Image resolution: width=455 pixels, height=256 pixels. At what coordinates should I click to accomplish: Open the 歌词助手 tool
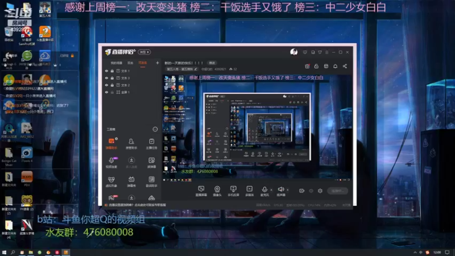(151, 181)
